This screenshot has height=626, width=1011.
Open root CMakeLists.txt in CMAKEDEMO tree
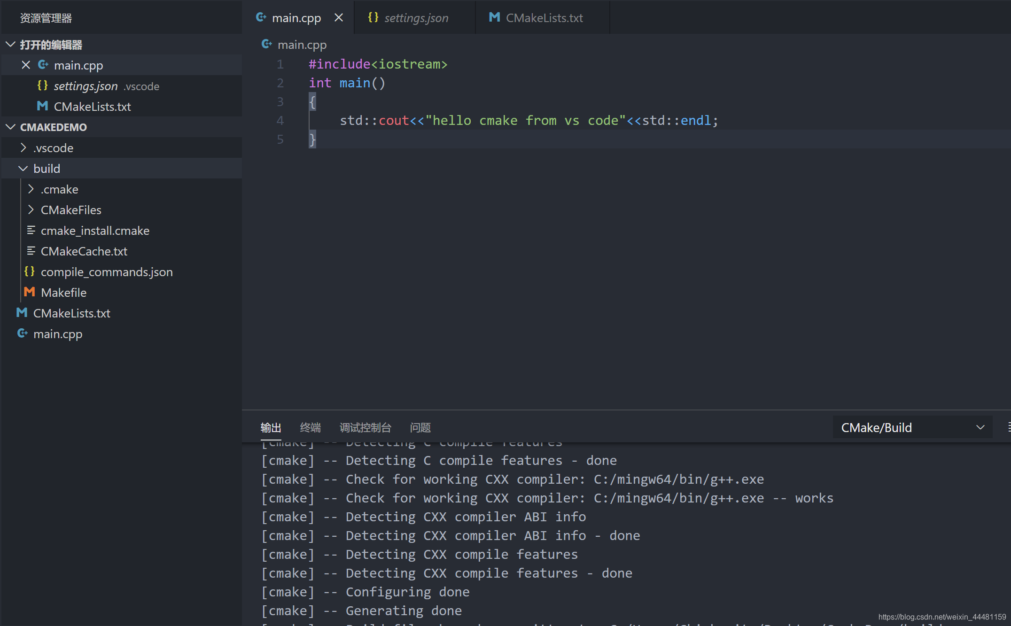click(121, 313)
